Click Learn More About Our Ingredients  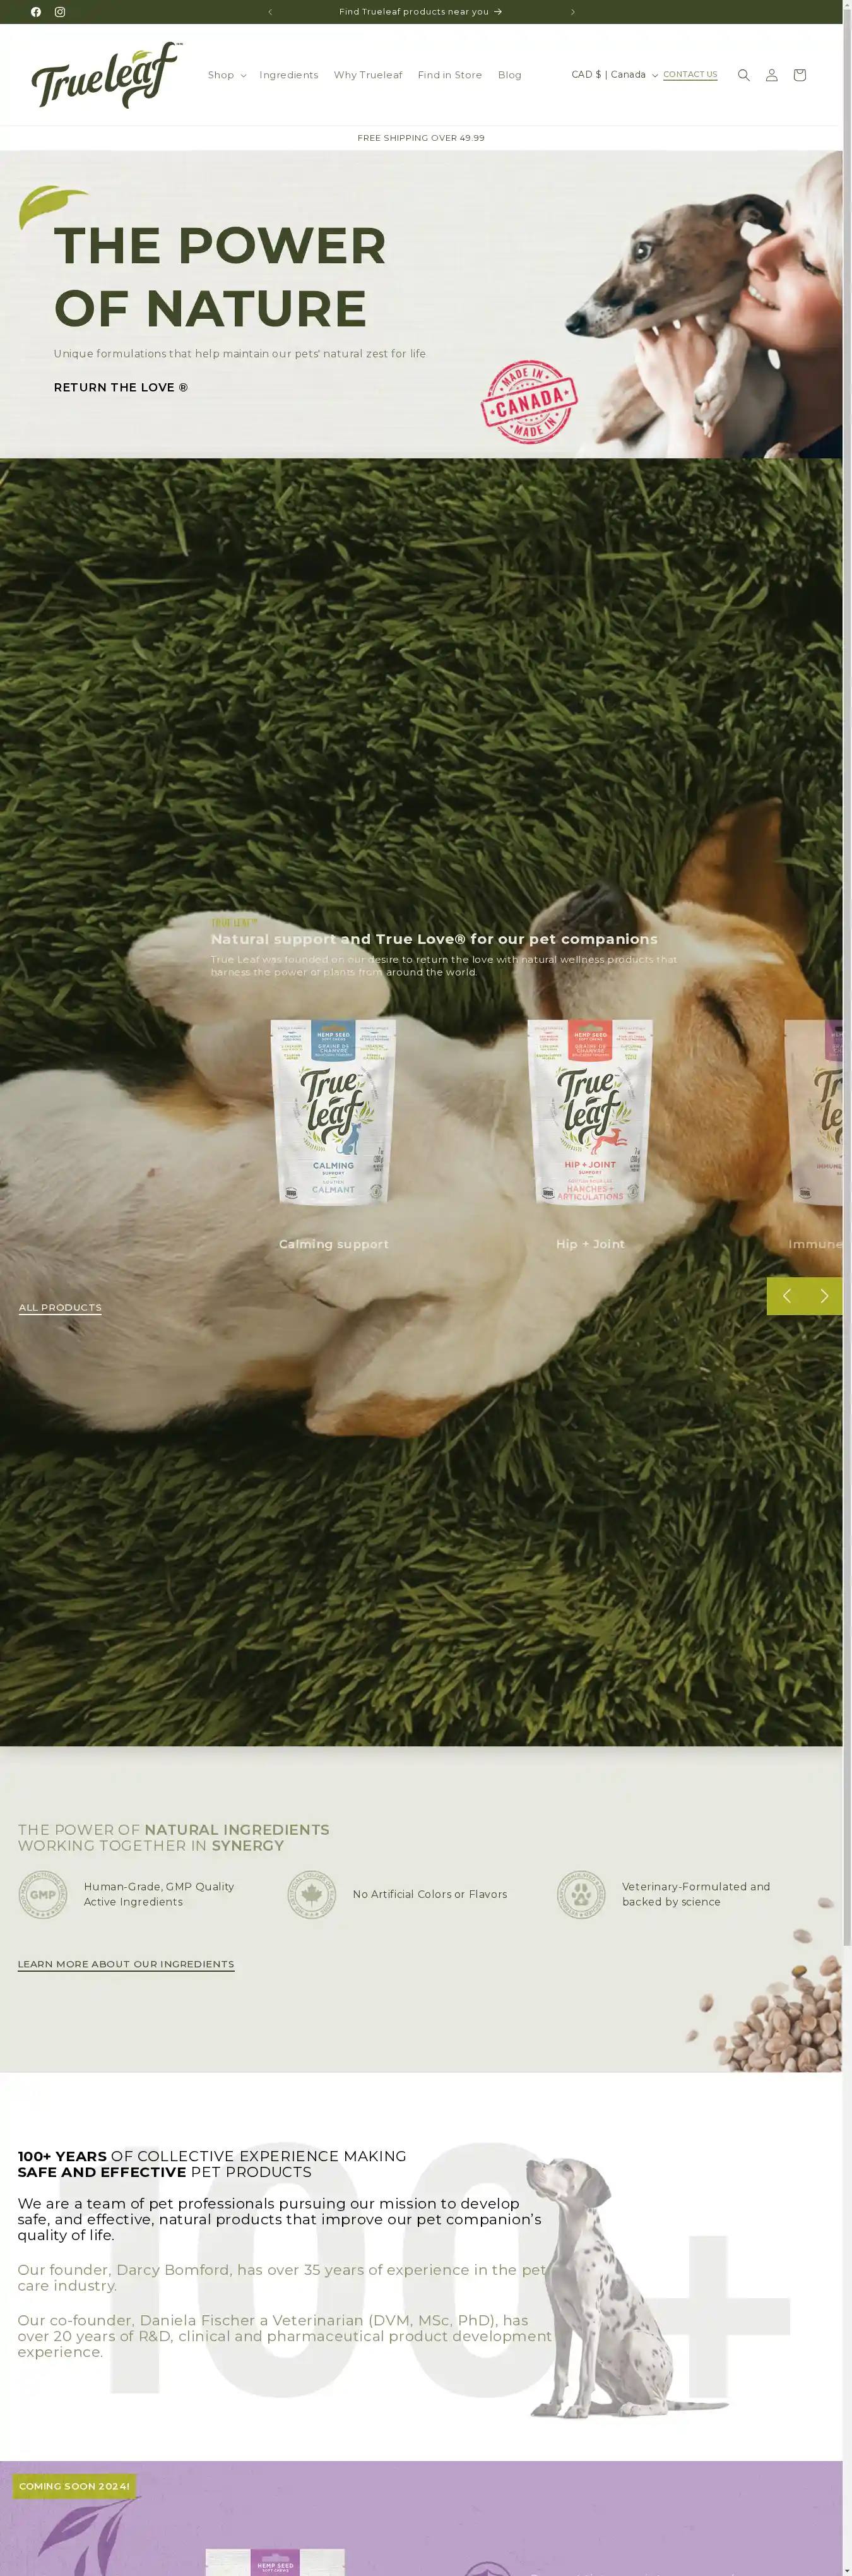(x=126, y=1964)
